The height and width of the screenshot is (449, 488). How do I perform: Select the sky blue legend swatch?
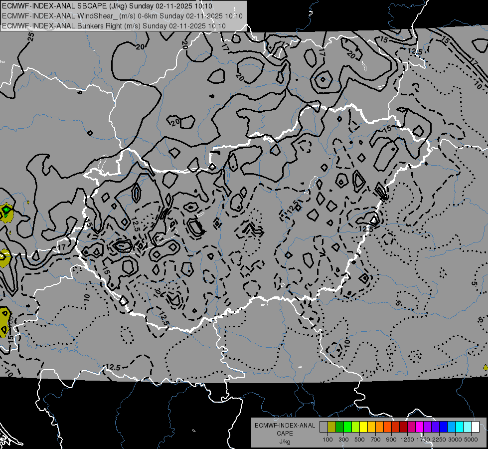pos(452,427)
